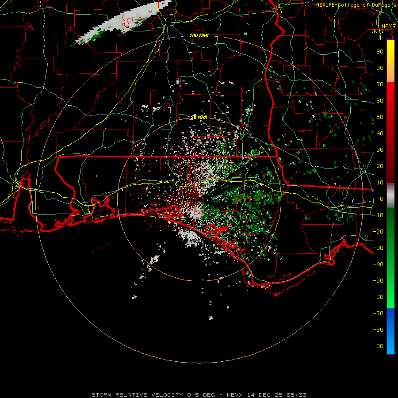Click the 60 value on the velocity scale
This screenshot has width=398, height=398.
pyautogui.click(x=380, y=100)
